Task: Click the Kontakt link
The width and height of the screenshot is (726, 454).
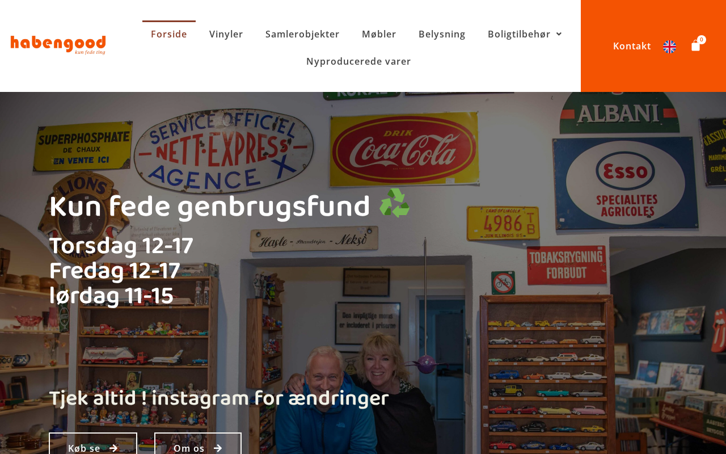Action: point(632,46)
